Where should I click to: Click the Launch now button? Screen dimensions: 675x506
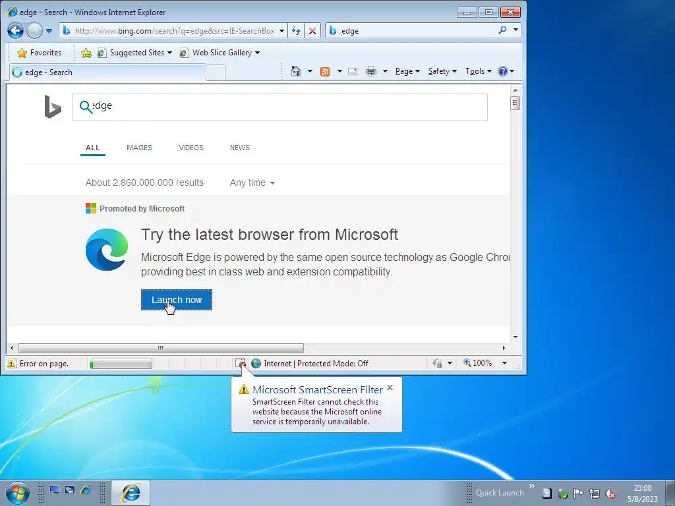[x=177, y=300]
